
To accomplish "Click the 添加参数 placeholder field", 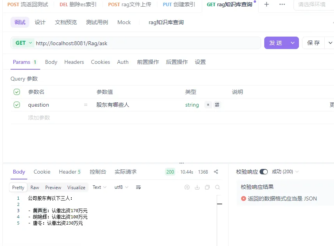I will pyautogui.click(x=39, y=118).
